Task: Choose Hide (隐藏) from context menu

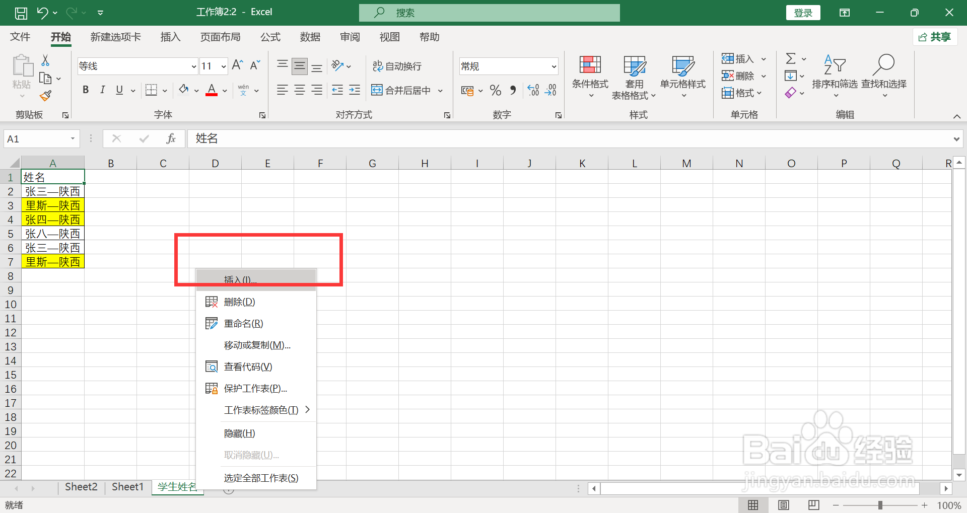Action: (256, 433)
